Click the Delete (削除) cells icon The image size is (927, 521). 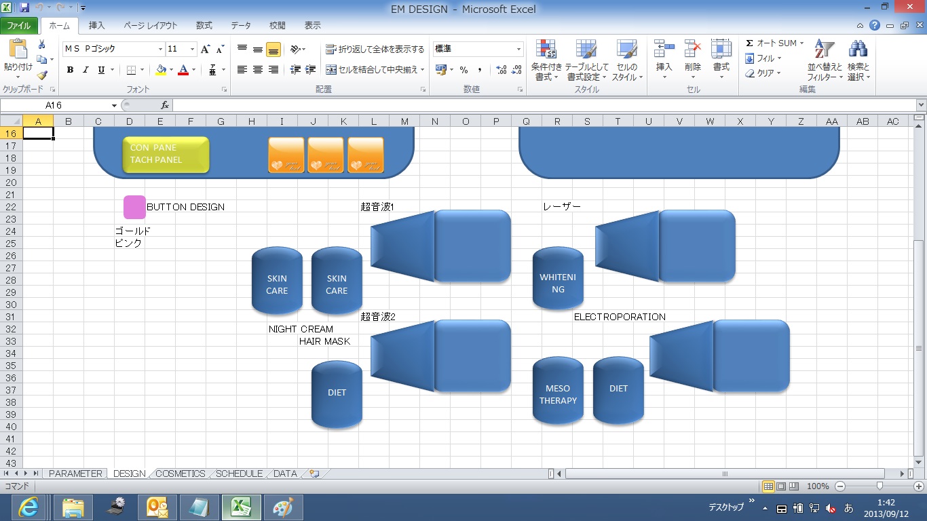coord(693,49)
